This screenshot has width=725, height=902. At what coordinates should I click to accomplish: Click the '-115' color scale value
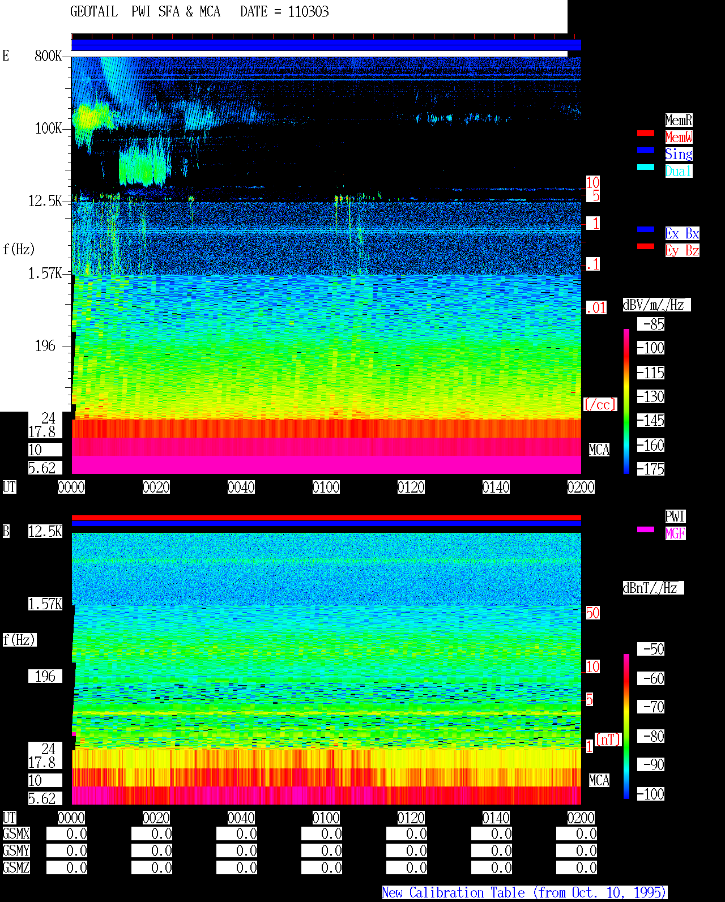[x=651, y=373]
